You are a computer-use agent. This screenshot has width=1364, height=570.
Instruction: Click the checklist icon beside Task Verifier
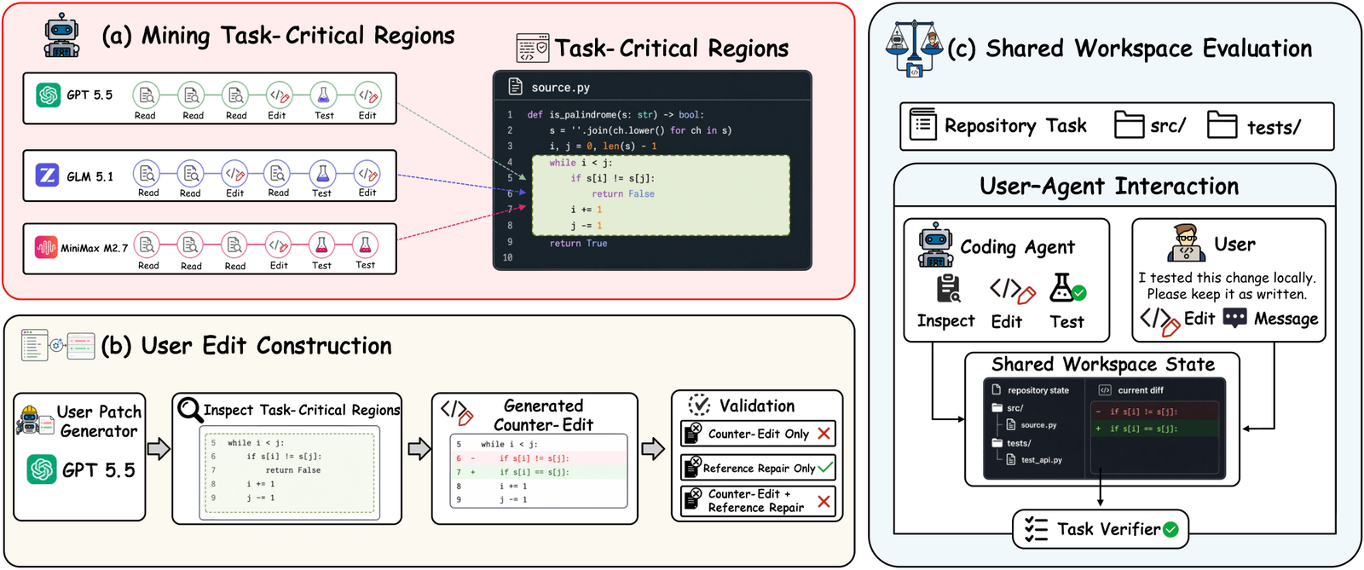[1037, 529]
